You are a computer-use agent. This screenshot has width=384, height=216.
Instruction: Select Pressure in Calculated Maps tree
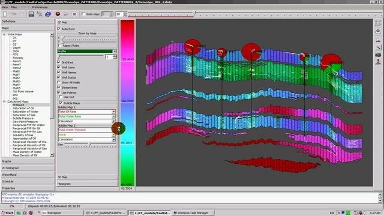[19, 105]
